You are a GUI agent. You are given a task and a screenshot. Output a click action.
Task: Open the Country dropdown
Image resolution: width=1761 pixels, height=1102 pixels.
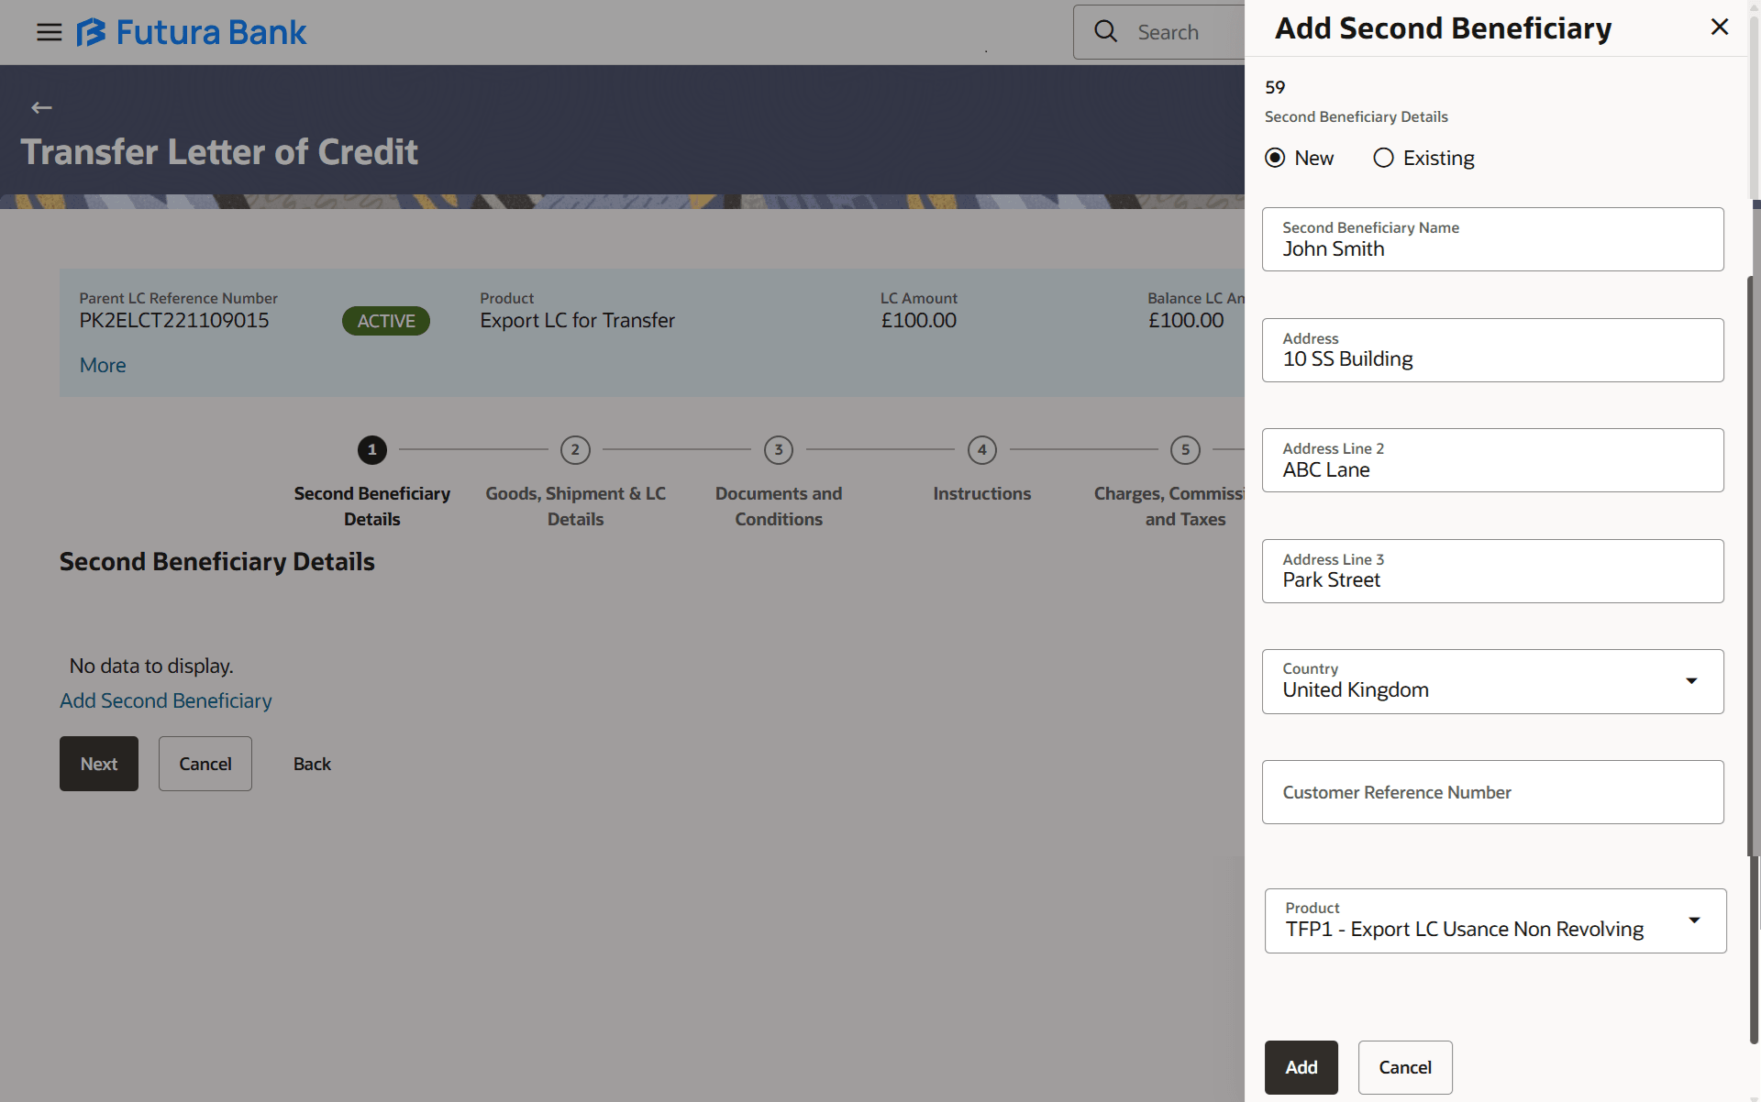click(x=1690, y=681)
